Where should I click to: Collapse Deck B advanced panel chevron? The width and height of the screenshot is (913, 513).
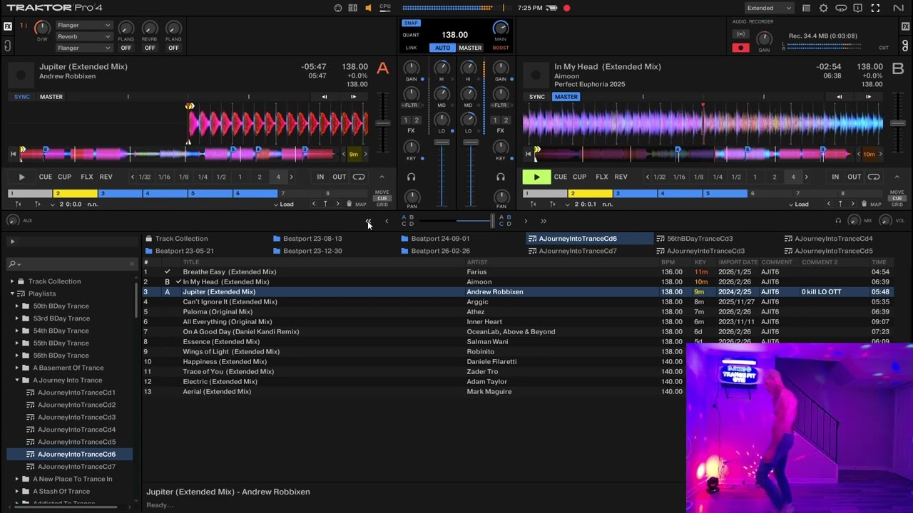point(897,177)
